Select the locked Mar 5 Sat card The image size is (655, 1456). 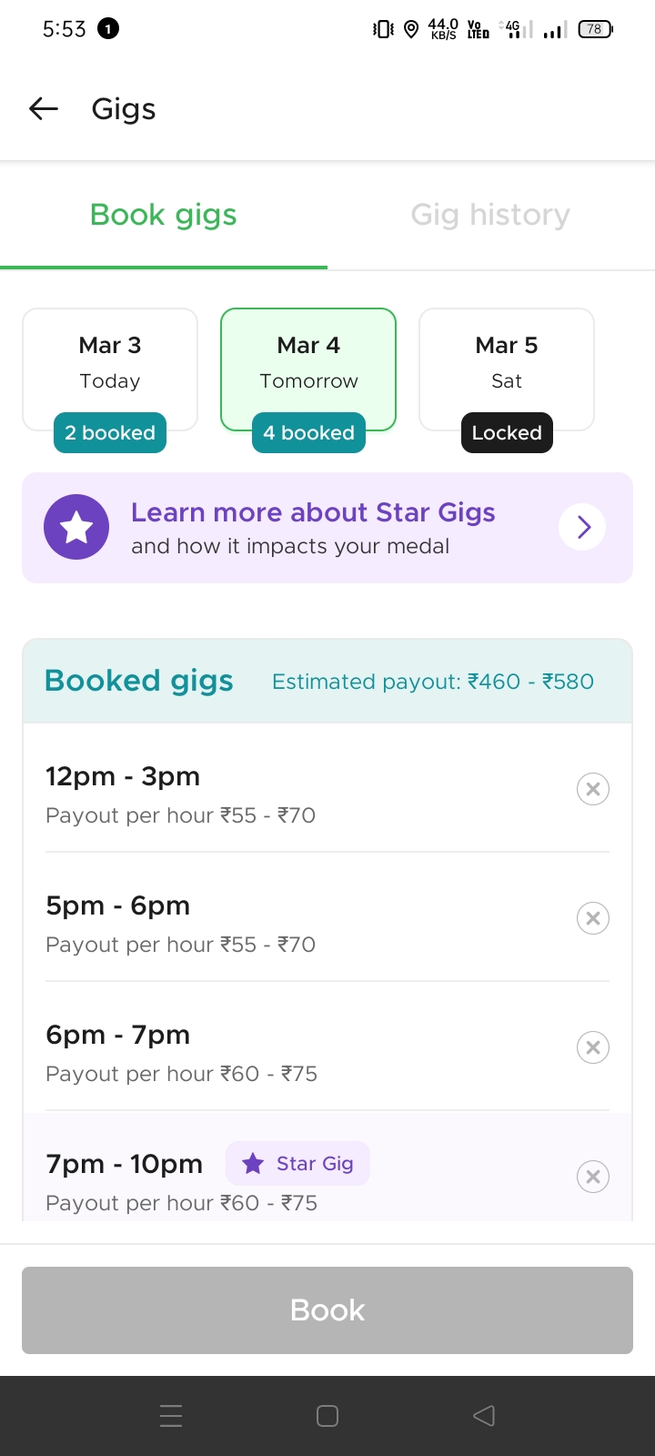click(507, 362)
